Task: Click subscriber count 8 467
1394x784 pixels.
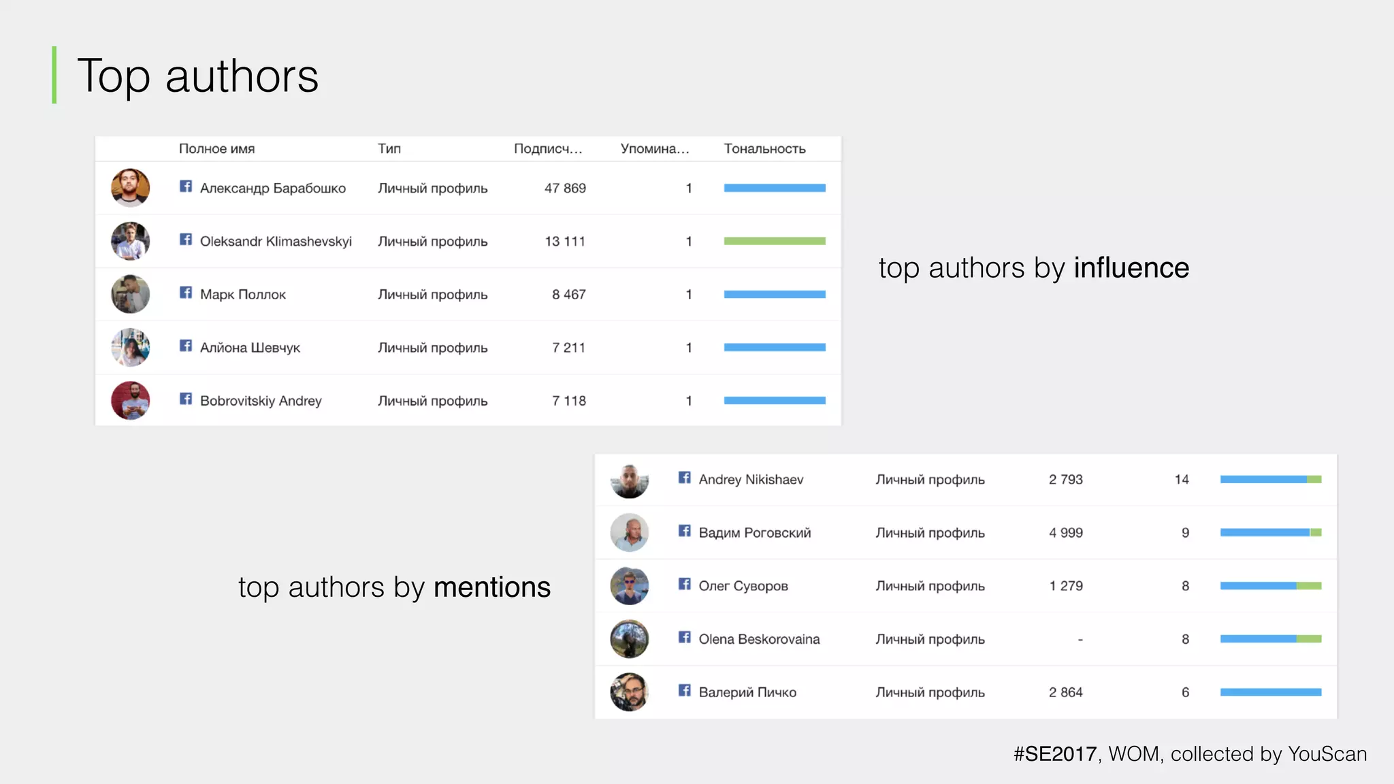Action: tap(569, 295)
